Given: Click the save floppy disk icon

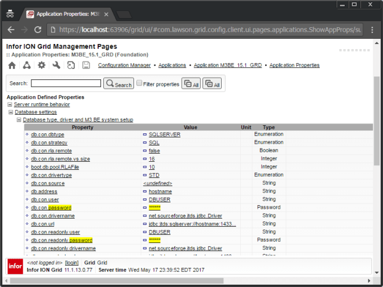Looking at the screenshot, I should [x=86, y=66].
